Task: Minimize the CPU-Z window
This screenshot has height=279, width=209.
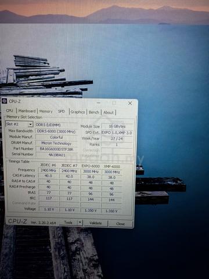Action: (x=99, y=103)
